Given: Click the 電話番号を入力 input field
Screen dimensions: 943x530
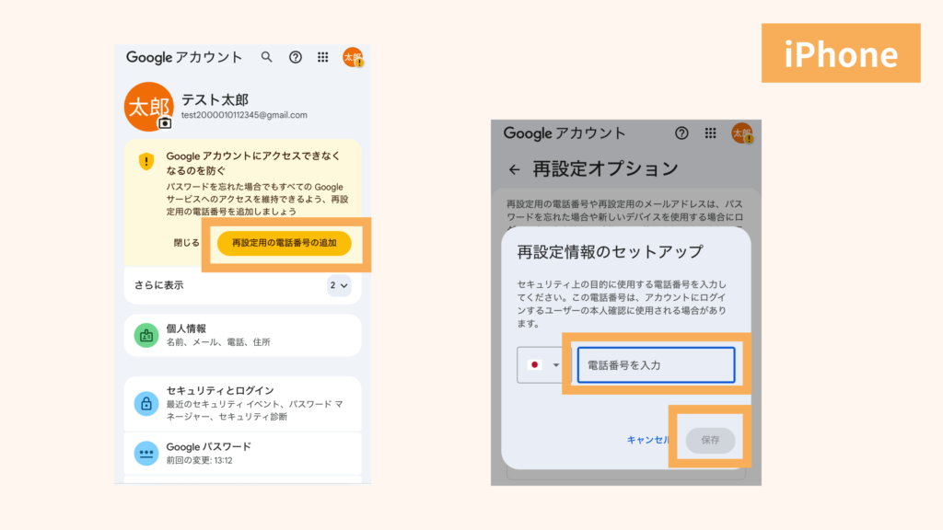Looking at the screenshot, I should 654,364.
